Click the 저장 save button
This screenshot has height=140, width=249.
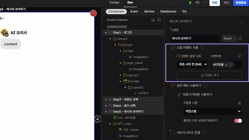point(214,3)
